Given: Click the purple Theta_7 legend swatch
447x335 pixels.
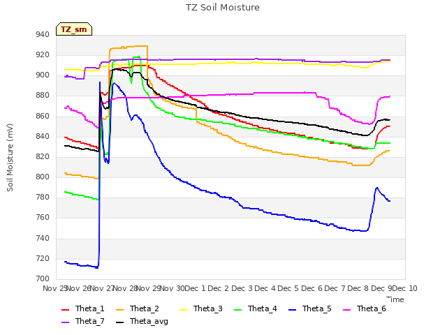Looking at the screenshot, I should click(65, 322).
